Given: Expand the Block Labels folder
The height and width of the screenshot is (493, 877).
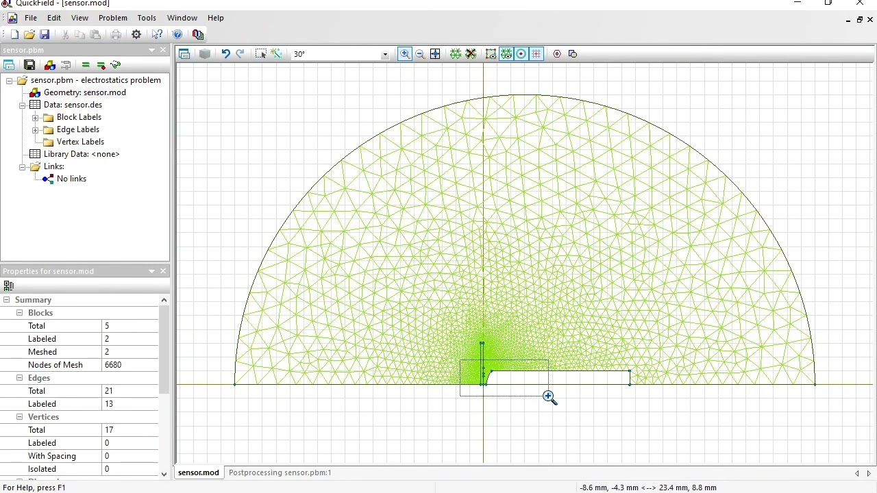Looking at the screenshot, I should tap(36, 117).
